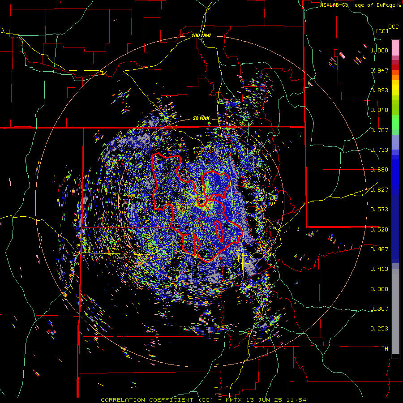The image size is (403, 403).
Task: Pick the pink segment of the color bar
Action: click(395, 48)
